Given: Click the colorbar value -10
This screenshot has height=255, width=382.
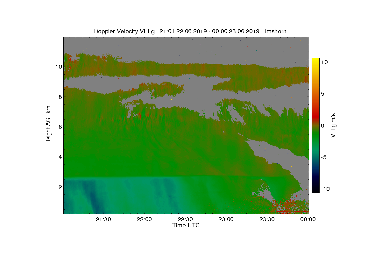Looking at the screenshot, I should click(325, 189).
